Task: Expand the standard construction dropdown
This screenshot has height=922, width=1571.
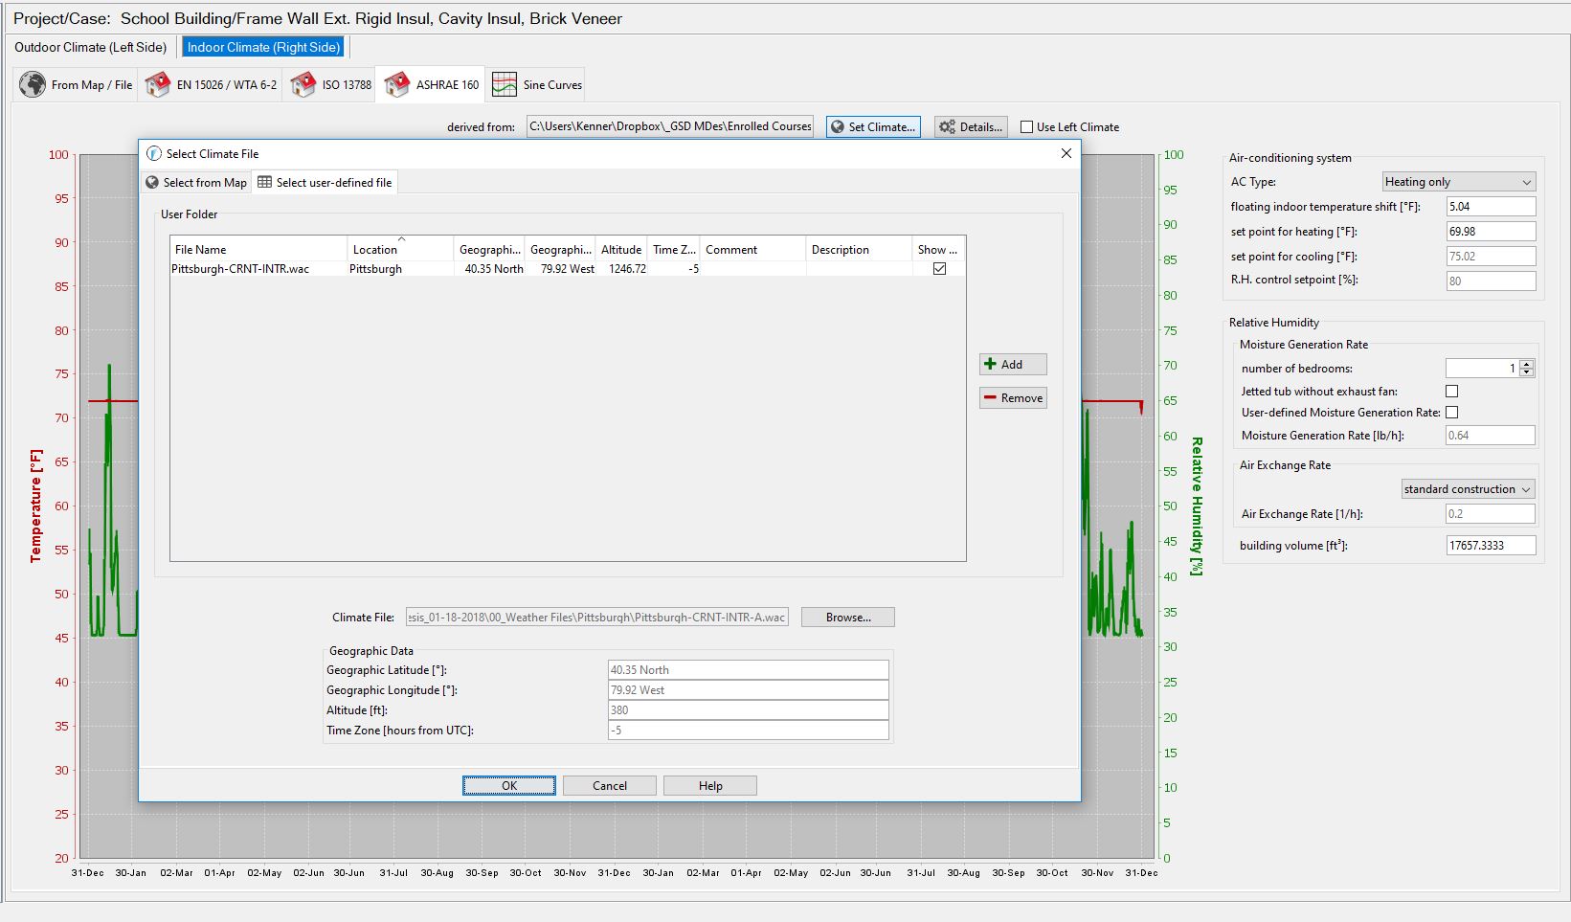Action: tap(1467, 488)
